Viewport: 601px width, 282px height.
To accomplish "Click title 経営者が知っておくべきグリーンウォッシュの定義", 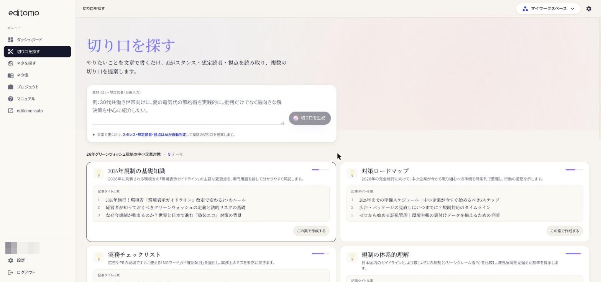I will (176, 208).
